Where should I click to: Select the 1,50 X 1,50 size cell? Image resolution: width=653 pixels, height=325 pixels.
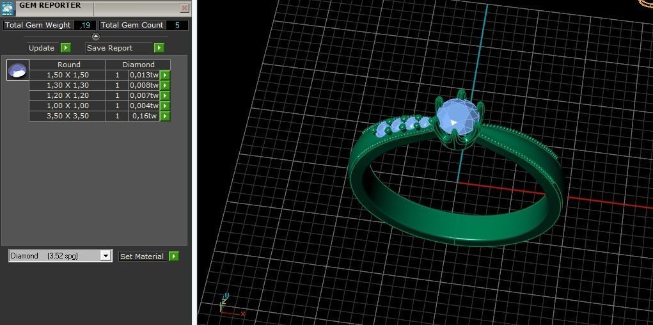point(67,75)
